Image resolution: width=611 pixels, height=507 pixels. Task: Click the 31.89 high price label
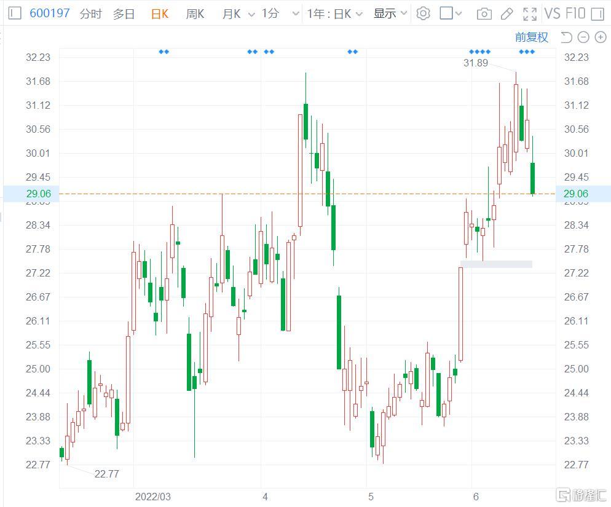point(475,63)
